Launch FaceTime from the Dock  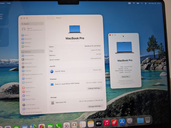pyautogui.click(x=50, y=126)
